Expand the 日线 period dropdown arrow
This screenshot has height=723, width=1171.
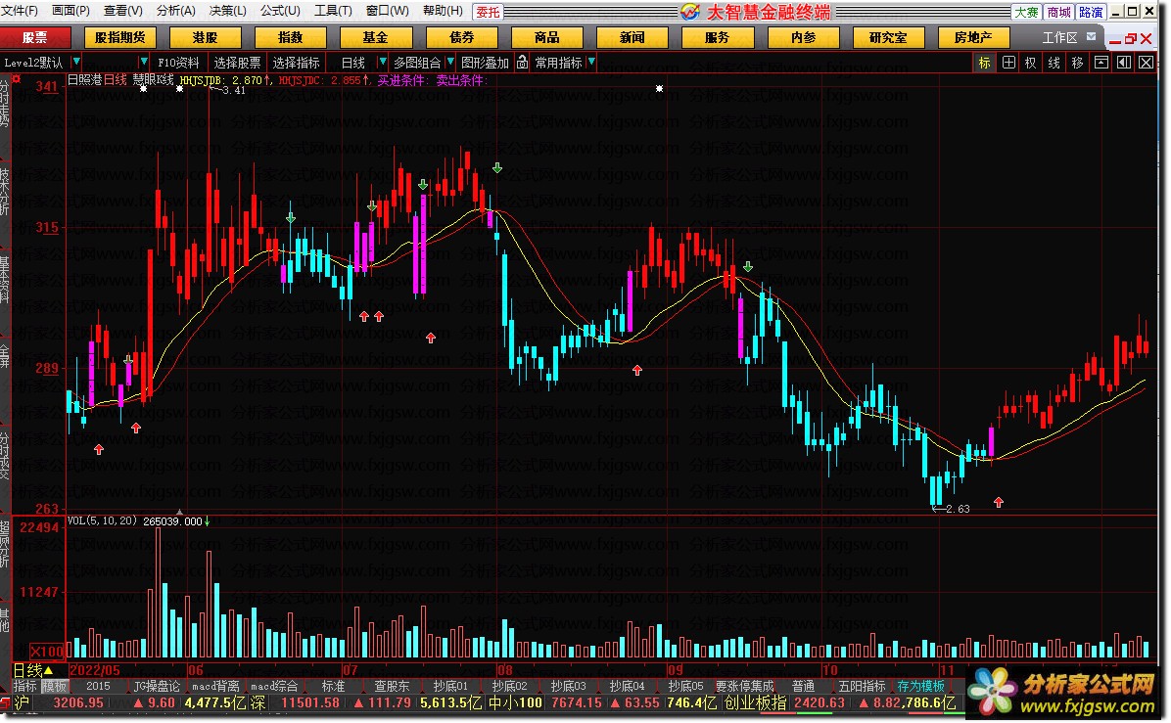tap(383, 62)
